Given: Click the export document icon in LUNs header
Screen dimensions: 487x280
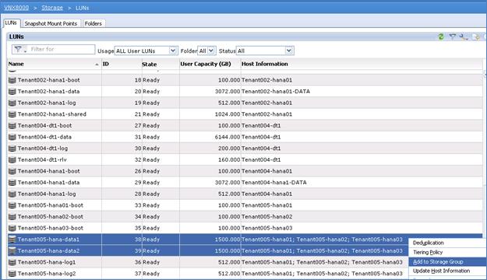Looking at the screenshot, I should (476, 37).
